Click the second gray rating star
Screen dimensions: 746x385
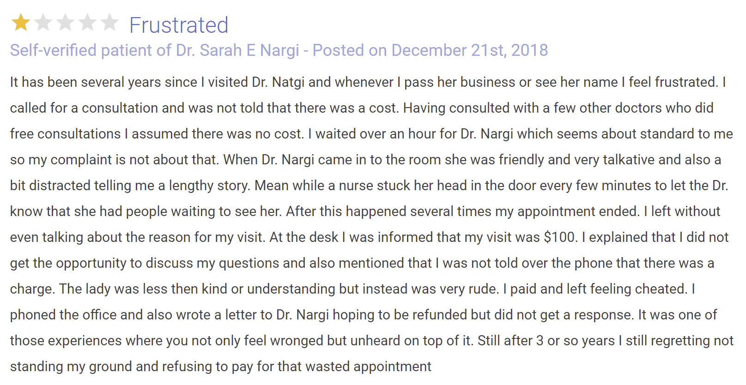click(43, 22)
